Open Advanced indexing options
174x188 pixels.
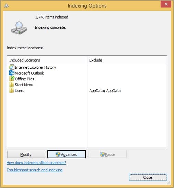(67, 154)
